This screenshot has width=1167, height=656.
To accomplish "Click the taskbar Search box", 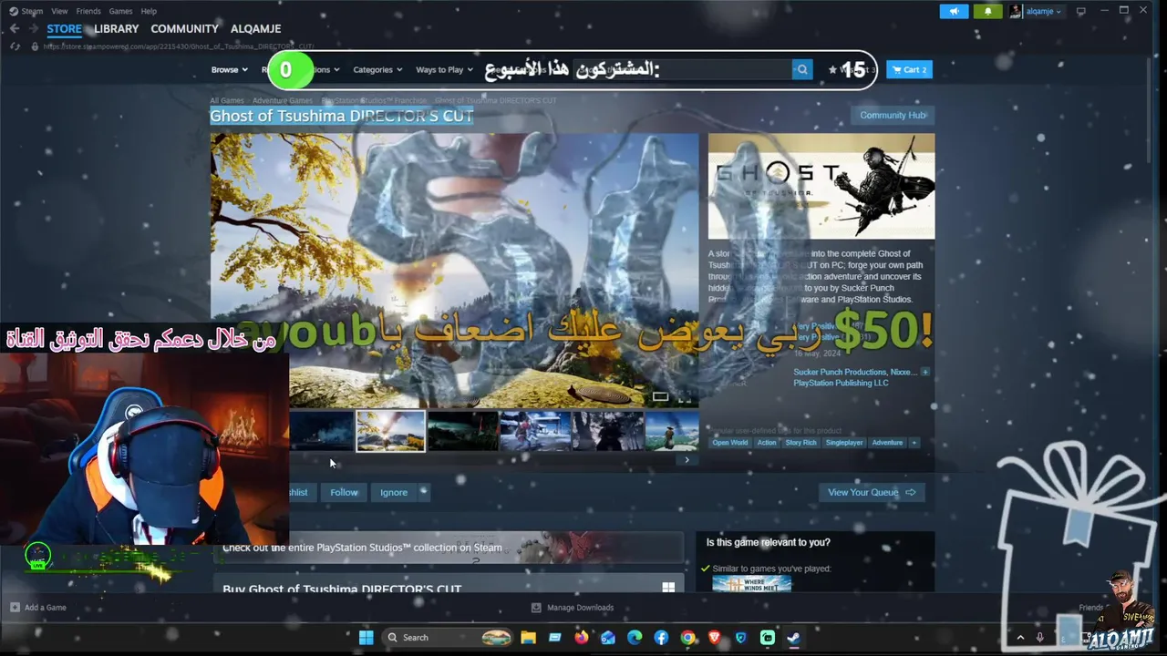I will click(449, 638).
